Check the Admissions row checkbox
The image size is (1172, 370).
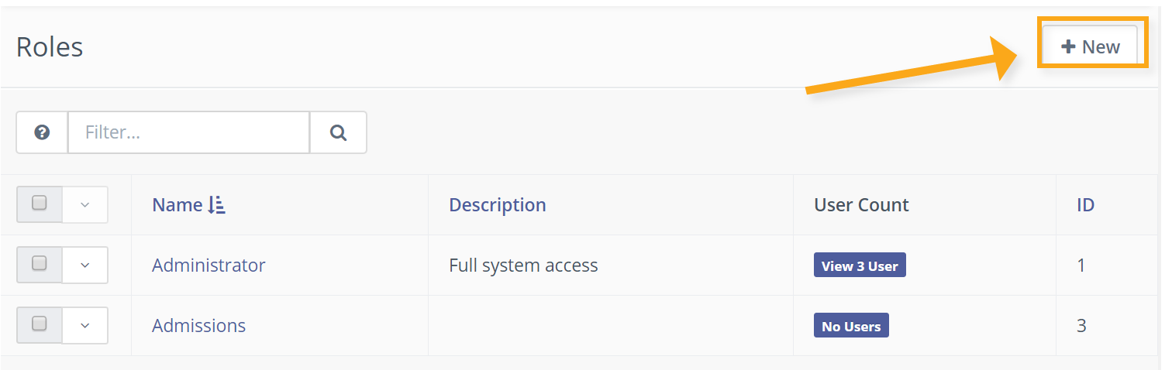40,324
